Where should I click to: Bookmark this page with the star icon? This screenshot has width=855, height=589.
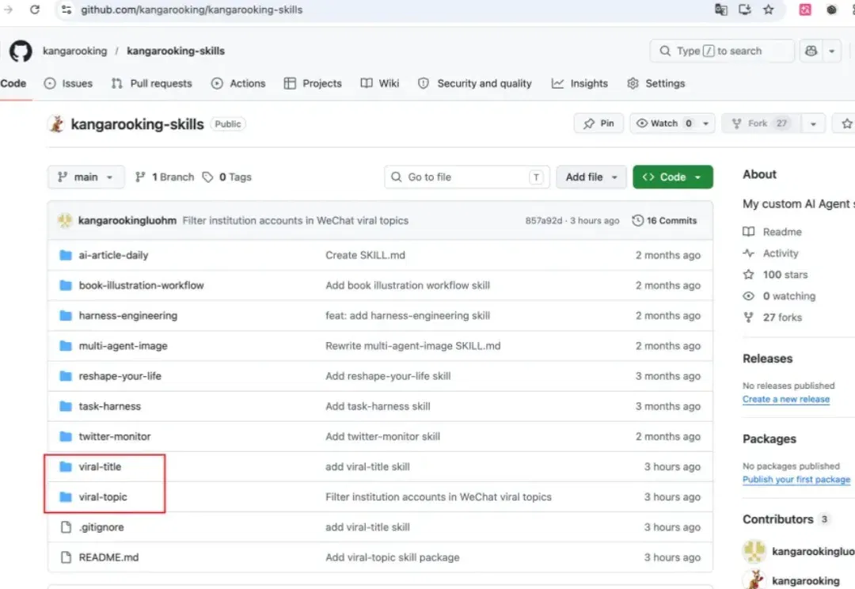(x=768, y=9)
